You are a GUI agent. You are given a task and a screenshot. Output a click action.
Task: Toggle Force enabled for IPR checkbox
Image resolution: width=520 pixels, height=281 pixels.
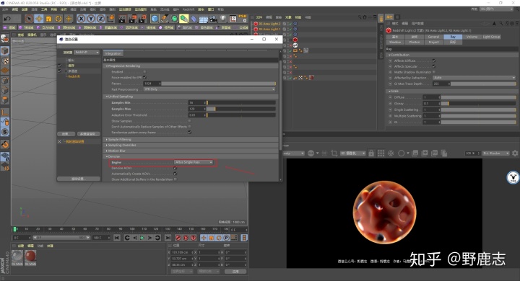pos(144,77)
